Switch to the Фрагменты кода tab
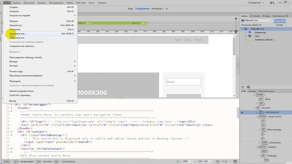 [266, 91]
